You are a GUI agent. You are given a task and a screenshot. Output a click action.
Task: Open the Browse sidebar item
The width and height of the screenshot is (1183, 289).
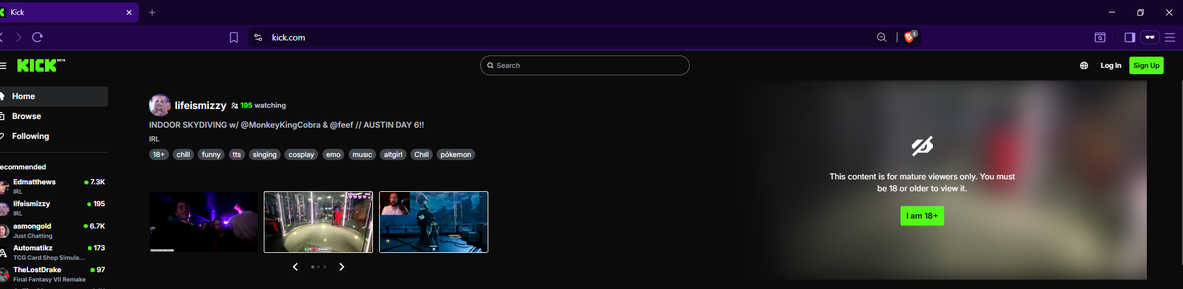click(x=54, y=116)
